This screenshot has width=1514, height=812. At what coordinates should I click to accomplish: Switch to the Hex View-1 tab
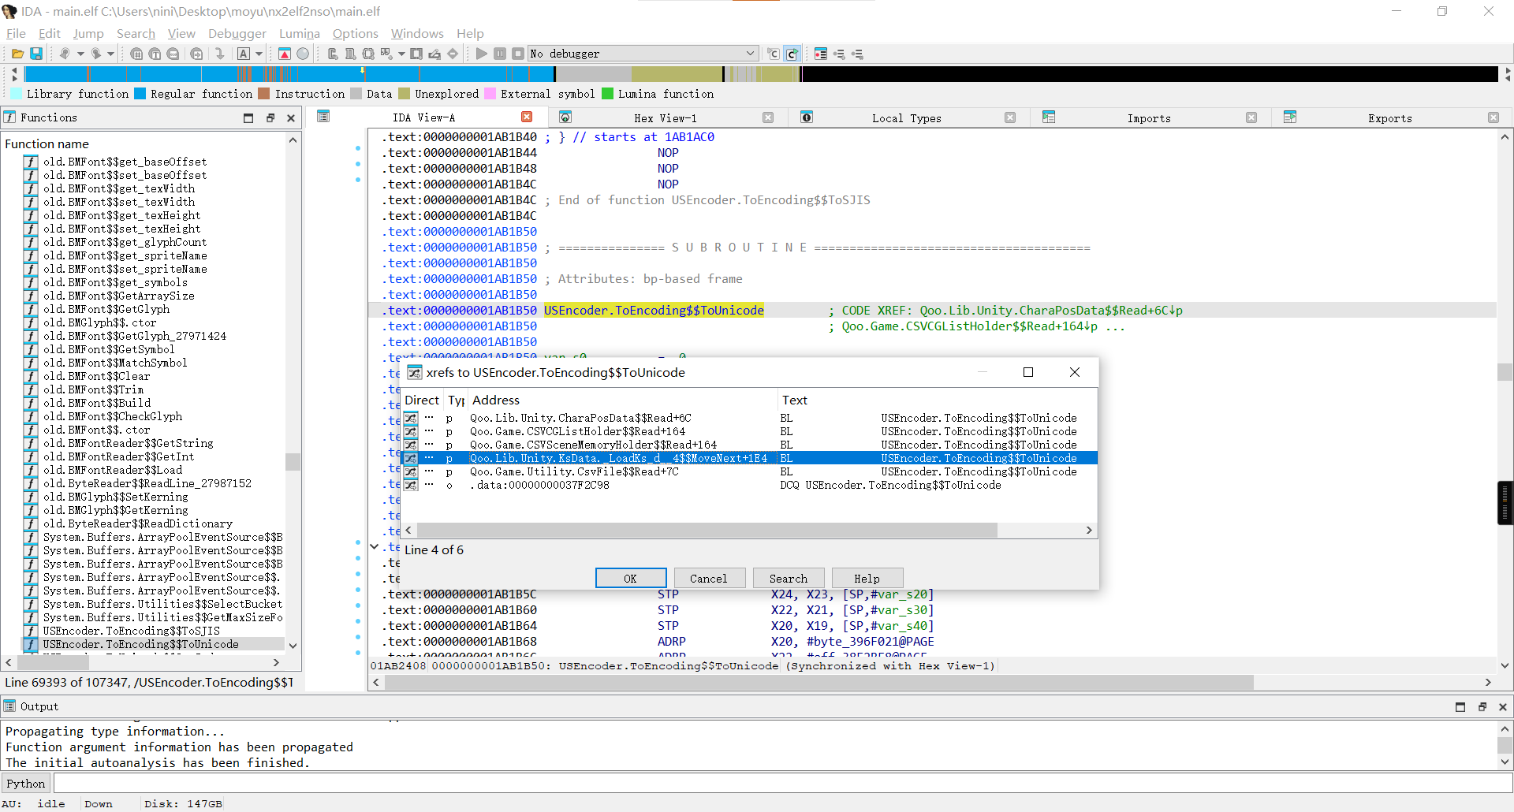(666, 118)
